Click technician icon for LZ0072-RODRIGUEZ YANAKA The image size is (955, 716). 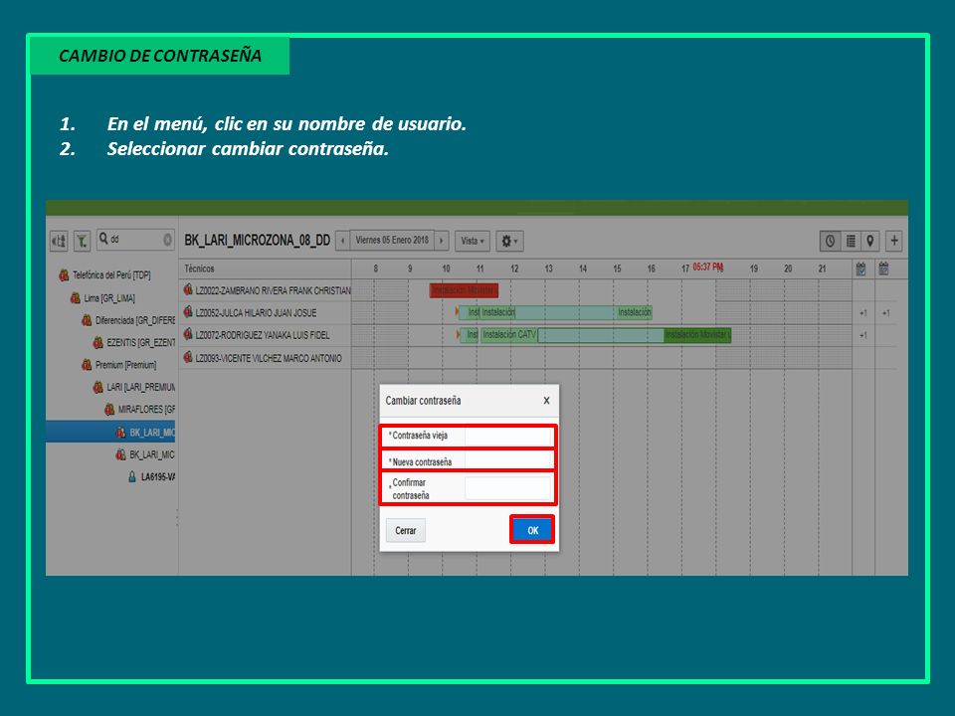(x=188, y=334)
